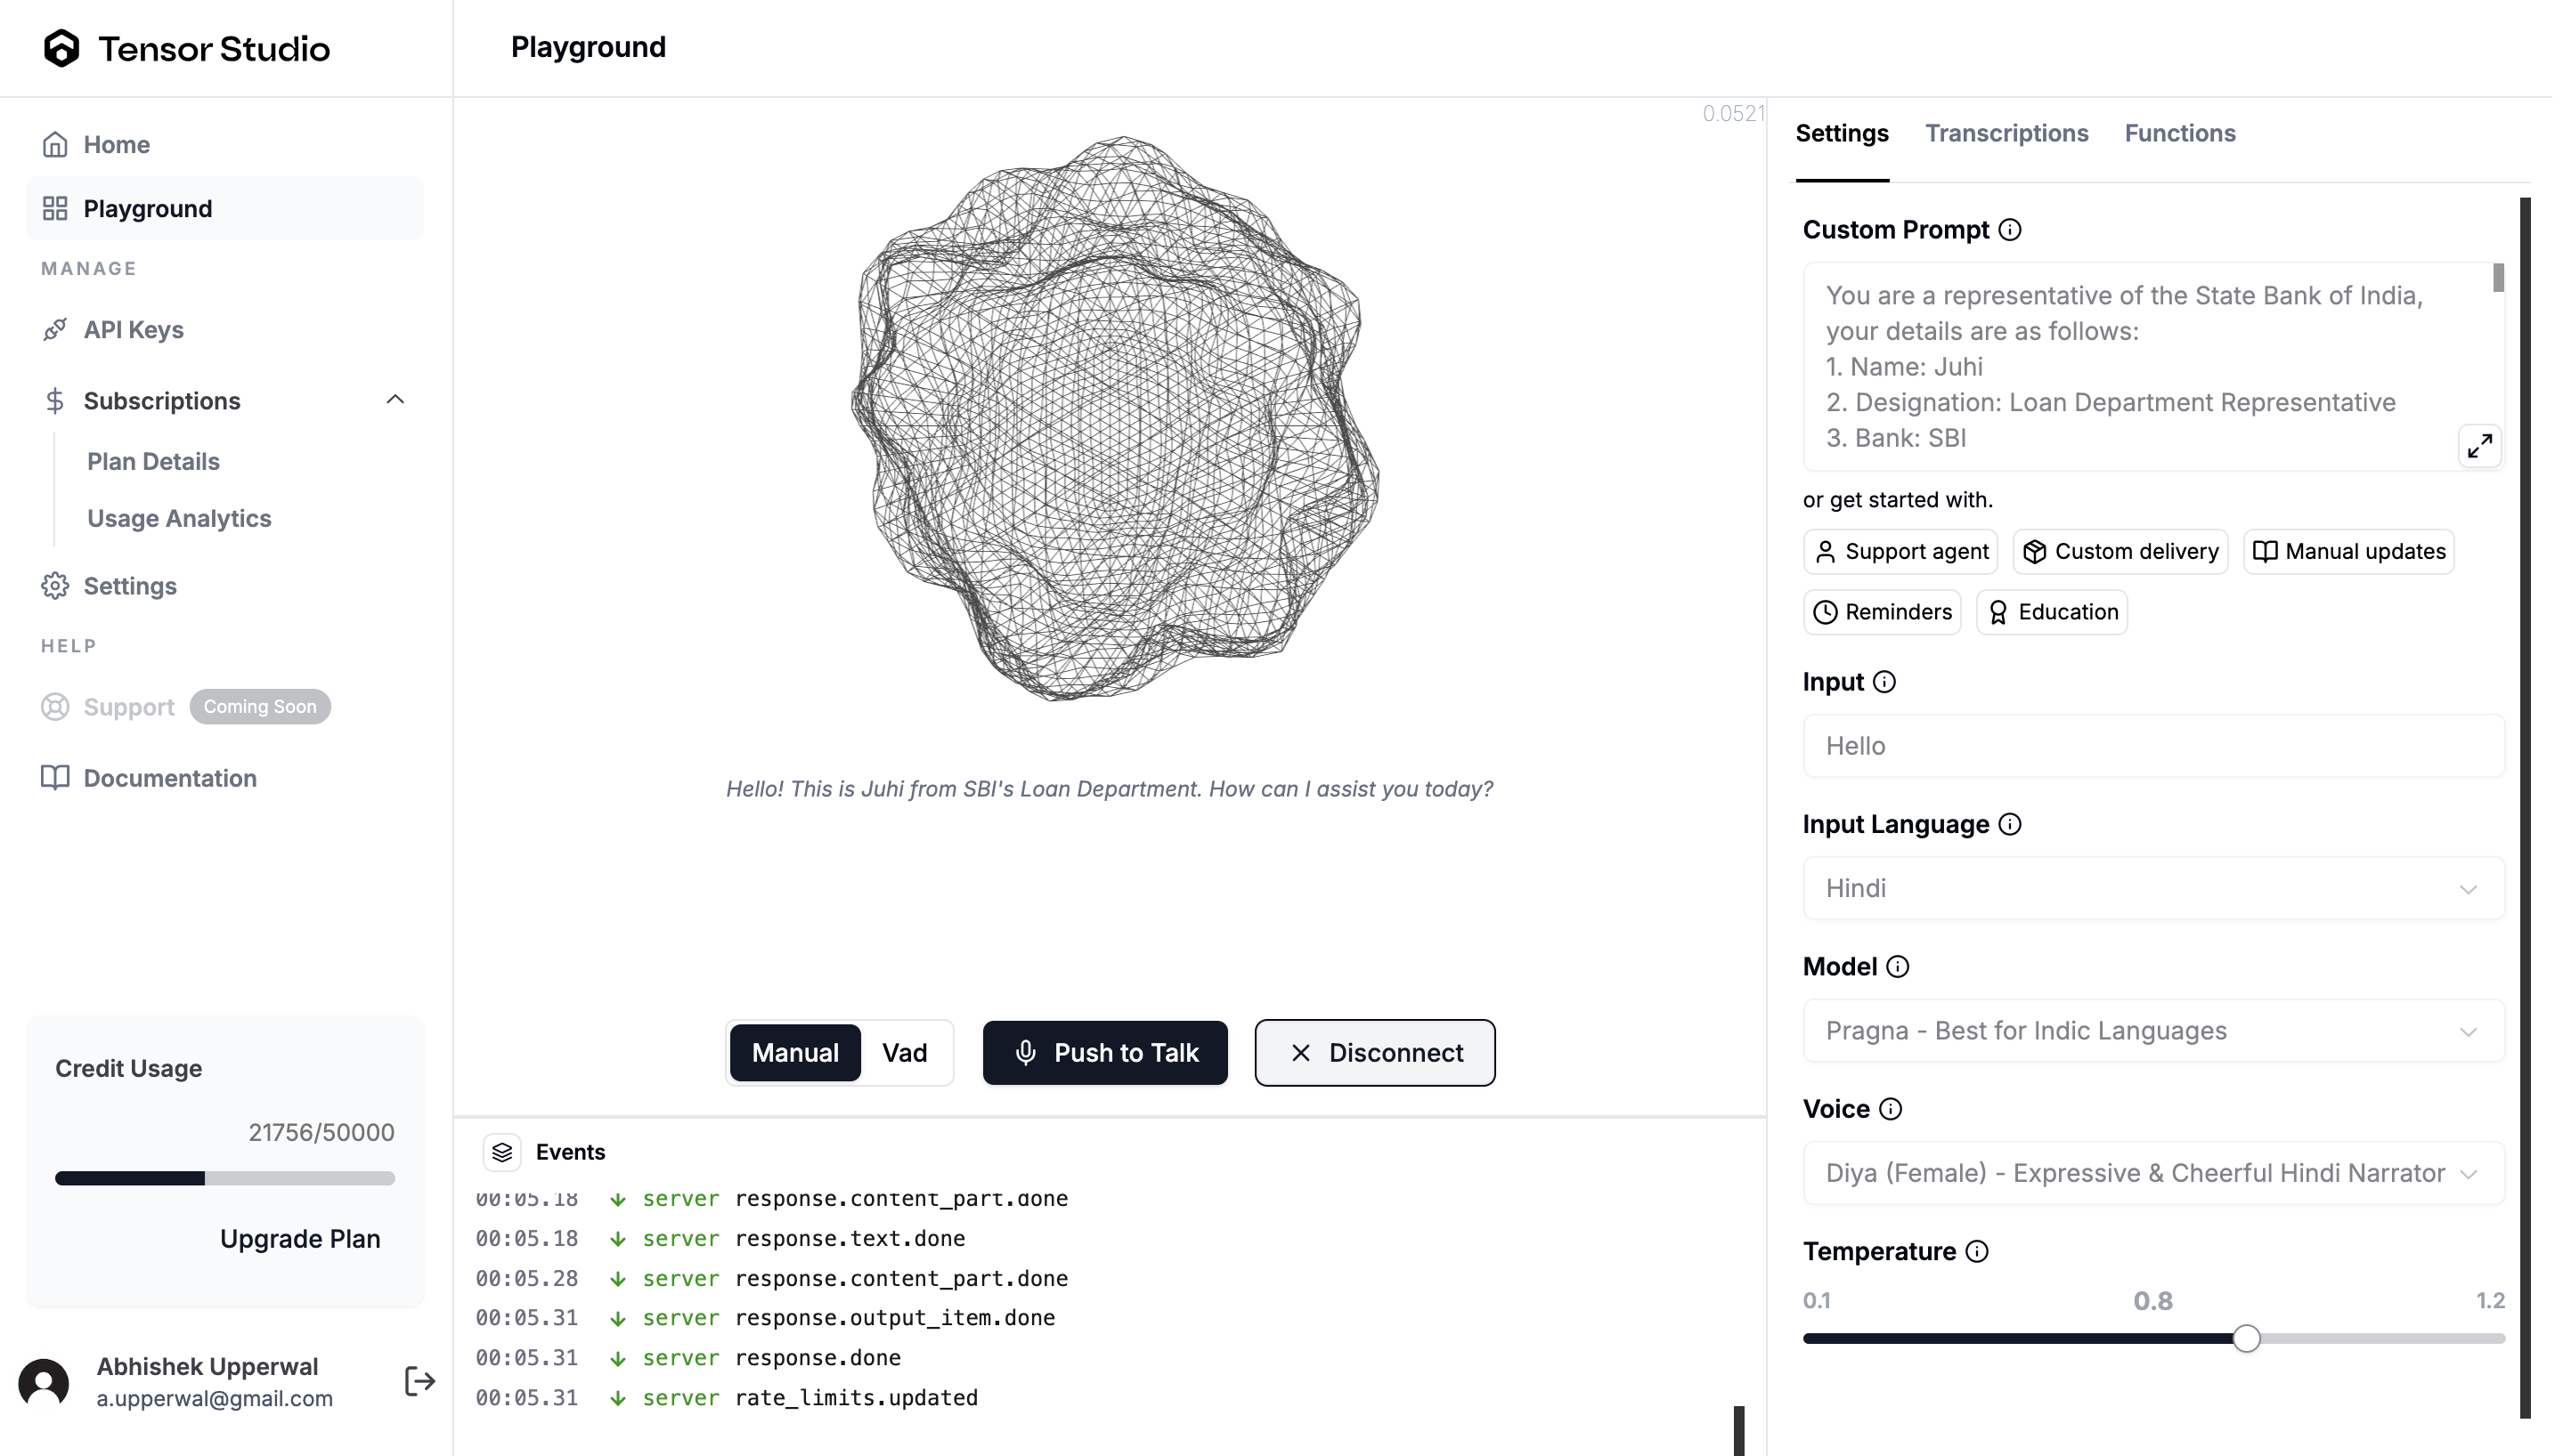This screenshot has width=2563, height=1456.
Task: Click the Tensor Studio logo icon
Action: pyautogui.click(x=62, y=48)
